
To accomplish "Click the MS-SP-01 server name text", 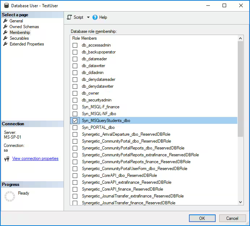I will point(12,137).
